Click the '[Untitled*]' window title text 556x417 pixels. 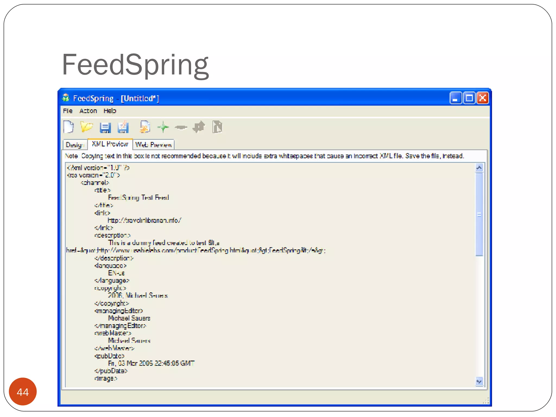[140, 98]
